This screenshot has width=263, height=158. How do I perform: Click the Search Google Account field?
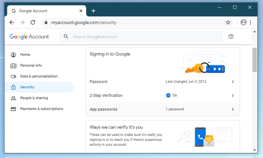pyautogui.click(x=144, y=37)
